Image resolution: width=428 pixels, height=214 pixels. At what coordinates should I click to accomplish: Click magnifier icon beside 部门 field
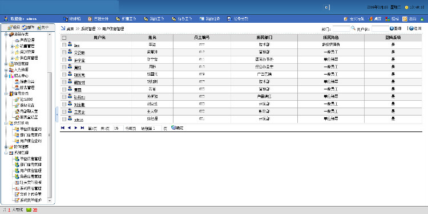tap(353, 28)
